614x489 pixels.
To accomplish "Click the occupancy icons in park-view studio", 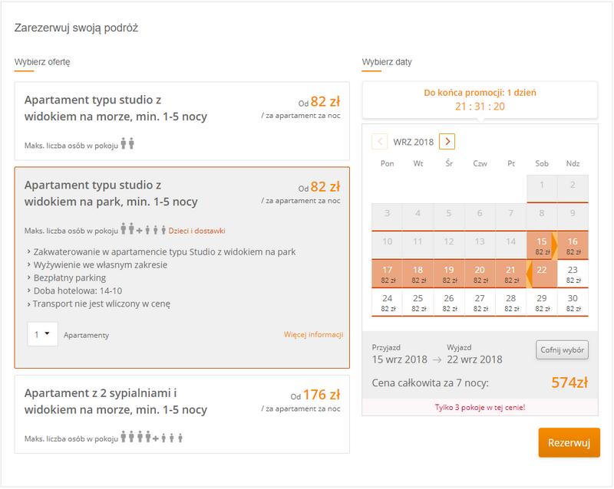I will [143, 229].
